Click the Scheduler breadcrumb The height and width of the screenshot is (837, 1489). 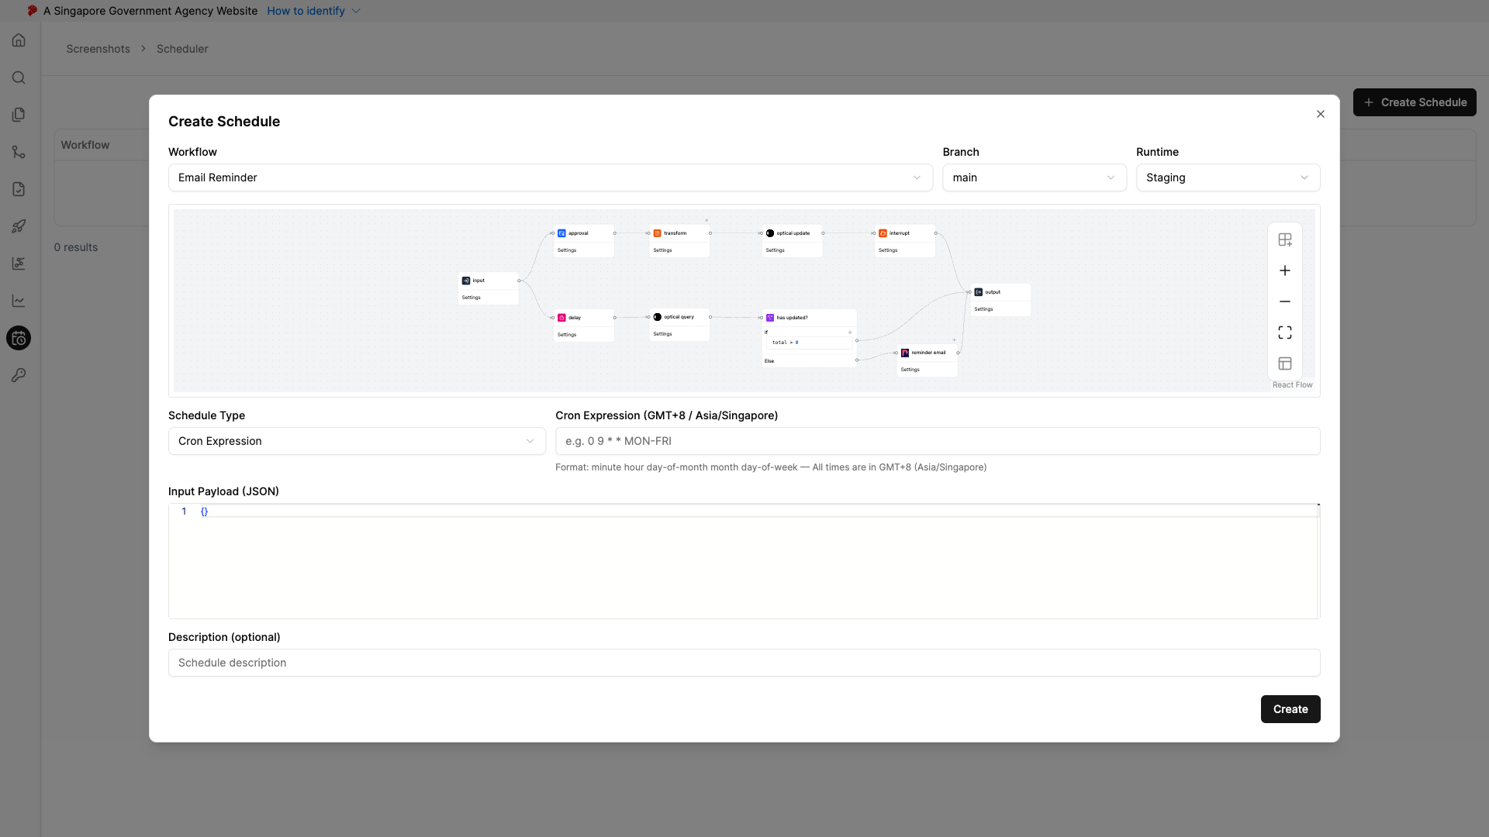182,49
